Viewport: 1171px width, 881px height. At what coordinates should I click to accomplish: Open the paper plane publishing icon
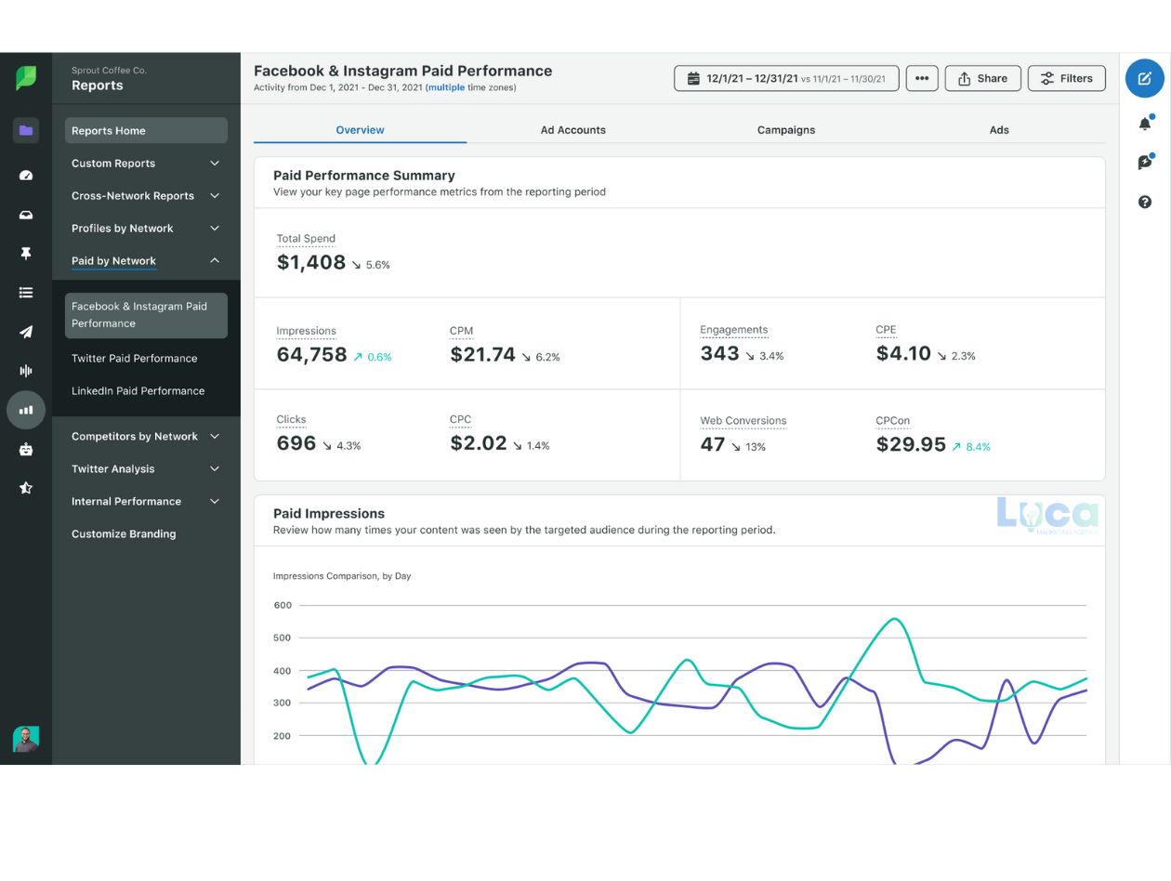(x=26, y=332)
